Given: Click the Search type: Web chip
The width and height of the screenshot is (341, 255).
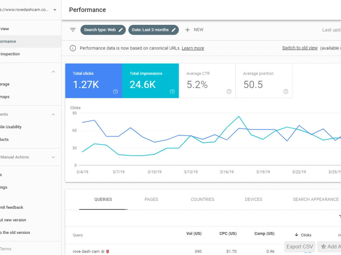Looking at the screenshot, I should click(103, 30).
